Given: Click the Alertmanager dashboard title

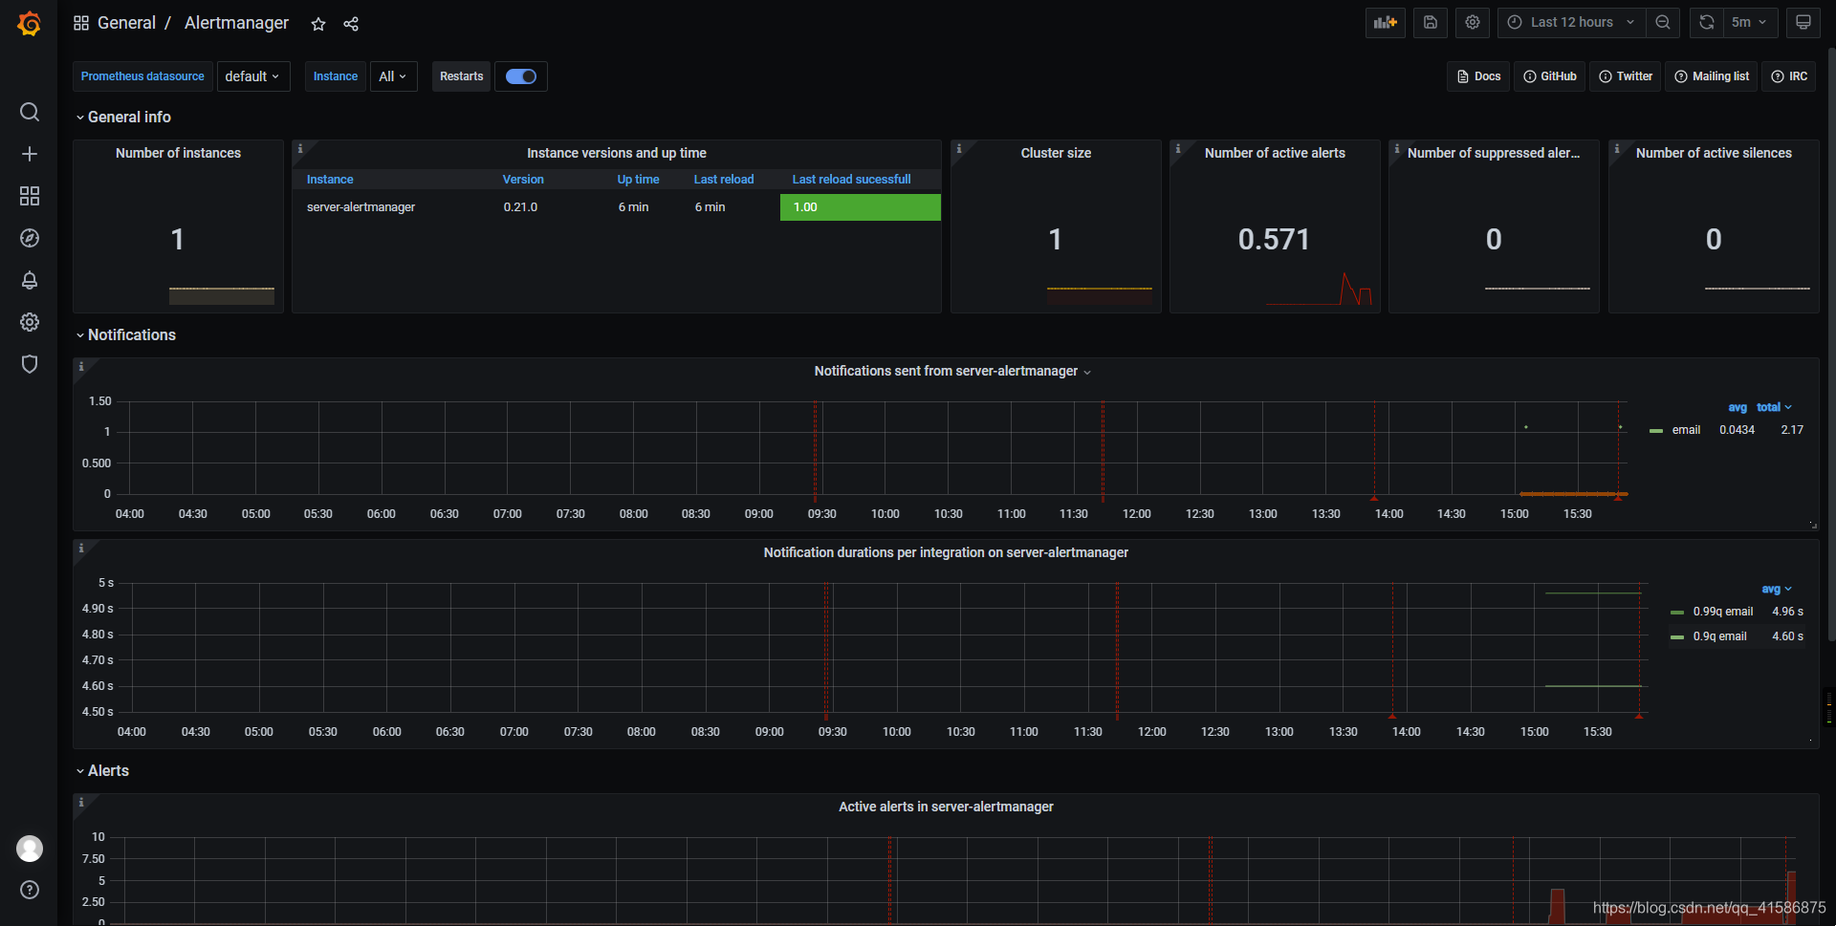Looking at the screenshot, I should click(236, 23).
